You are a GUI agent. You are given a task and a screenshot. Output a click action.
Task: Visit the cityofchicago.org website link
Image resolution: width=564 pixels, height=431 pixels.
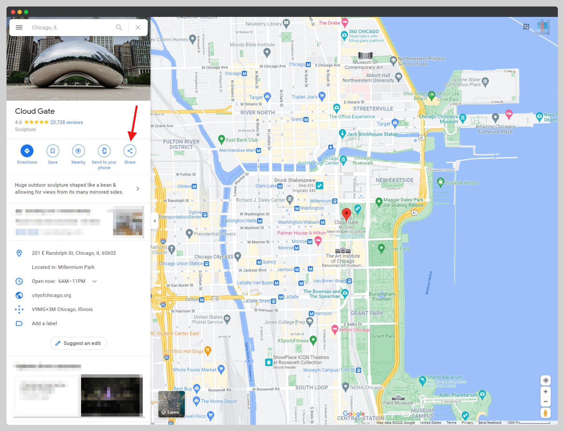(51, 295)
